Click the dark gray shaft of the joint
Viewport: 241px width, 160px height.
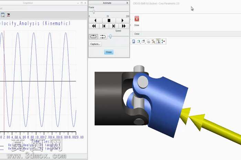pos(109,98)
